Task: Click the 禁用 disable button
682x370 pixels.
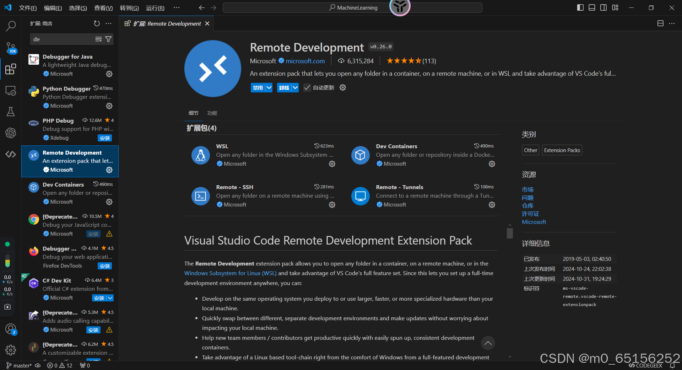Action: (258, 87)
